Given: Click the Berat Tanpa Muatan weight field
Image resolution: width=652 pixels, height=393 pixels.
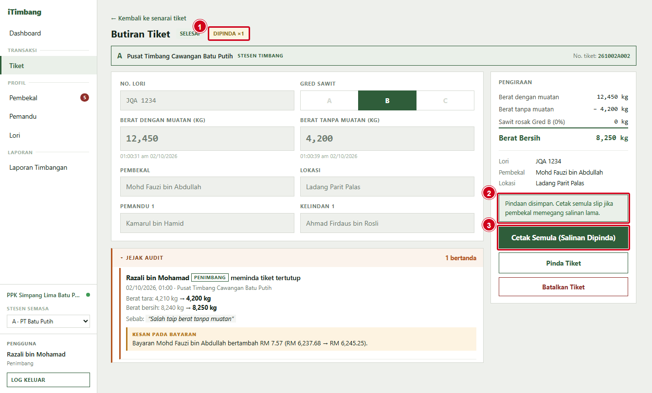Looking at the screenshot, I should pyautogui.click(x=387, y=139).
